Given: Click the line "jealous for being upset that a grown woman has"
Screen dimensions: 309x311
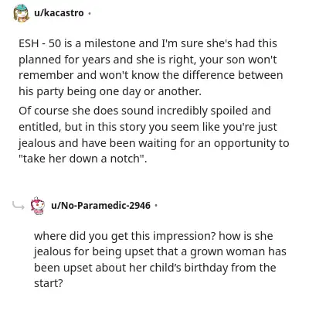Looking at the screenshot, I should click(x=160, y=251).
